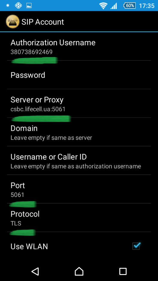The image size is (158, 281).
Task: Edit the Server or Proxy entry
Action: click(79, 103)
